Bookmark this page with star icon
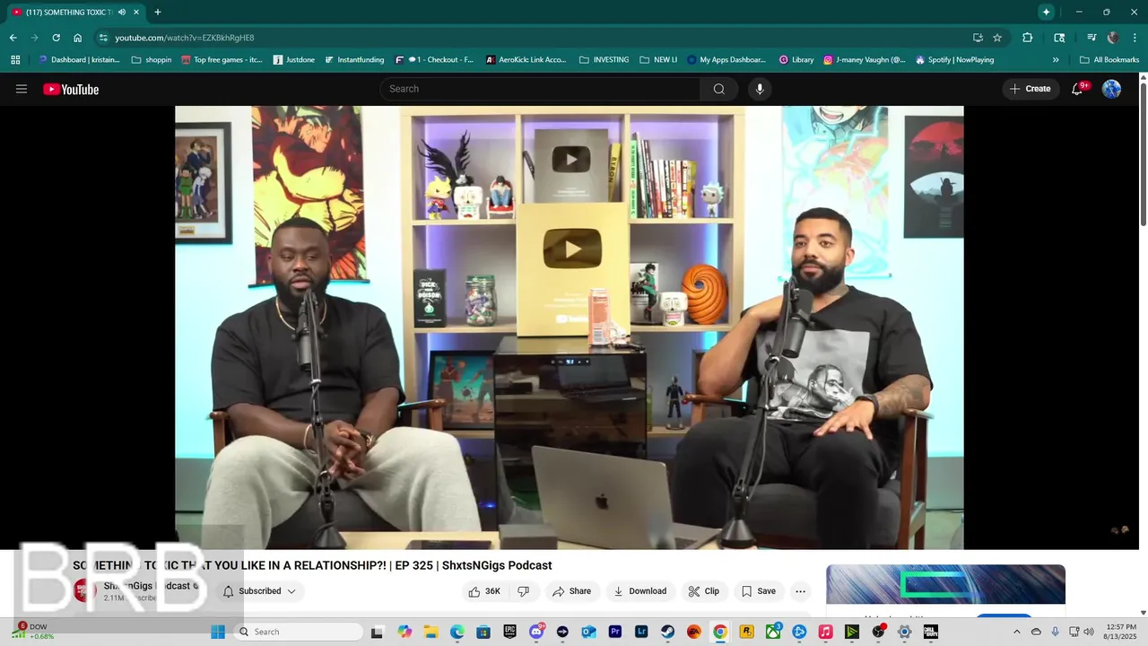The image size is (1148, 646). click(997, 38)
